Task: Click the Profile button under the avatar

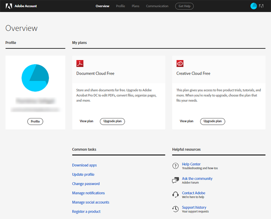Action: point(35,122)
